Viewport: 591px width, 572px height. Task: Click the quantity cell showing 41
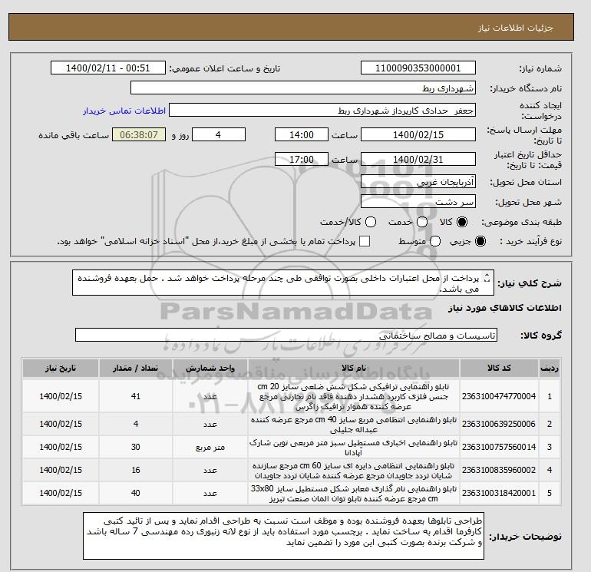click(136, 396)
